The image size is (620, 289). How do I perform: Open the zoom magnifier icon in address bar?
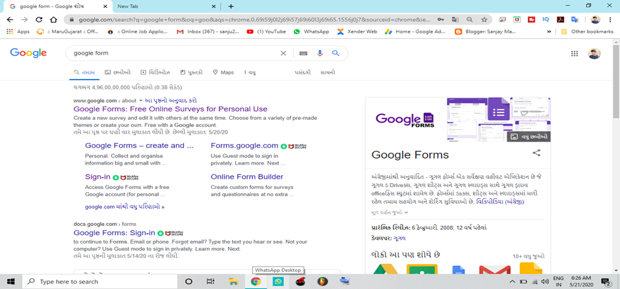point(469,20)
